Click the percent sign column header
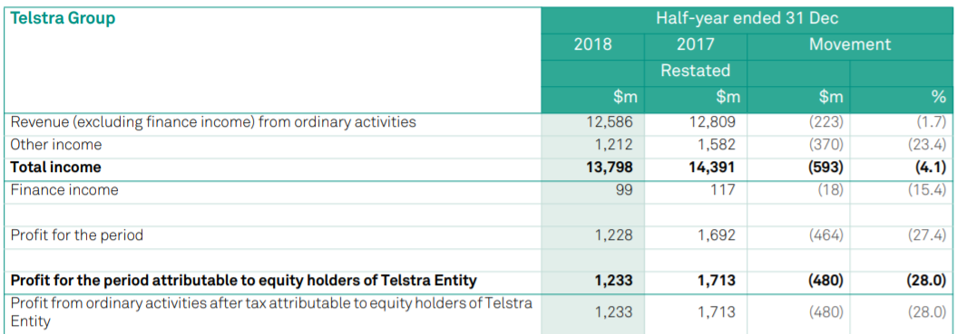This screenshot has height=334, width=957. 939,97
